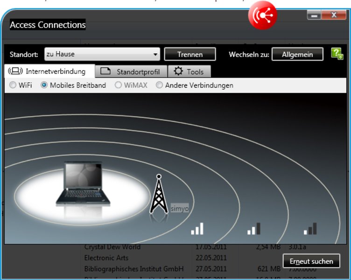Choose the WiMAX radio button
This screenshot has height=280, width=351.
click(118, 85)
